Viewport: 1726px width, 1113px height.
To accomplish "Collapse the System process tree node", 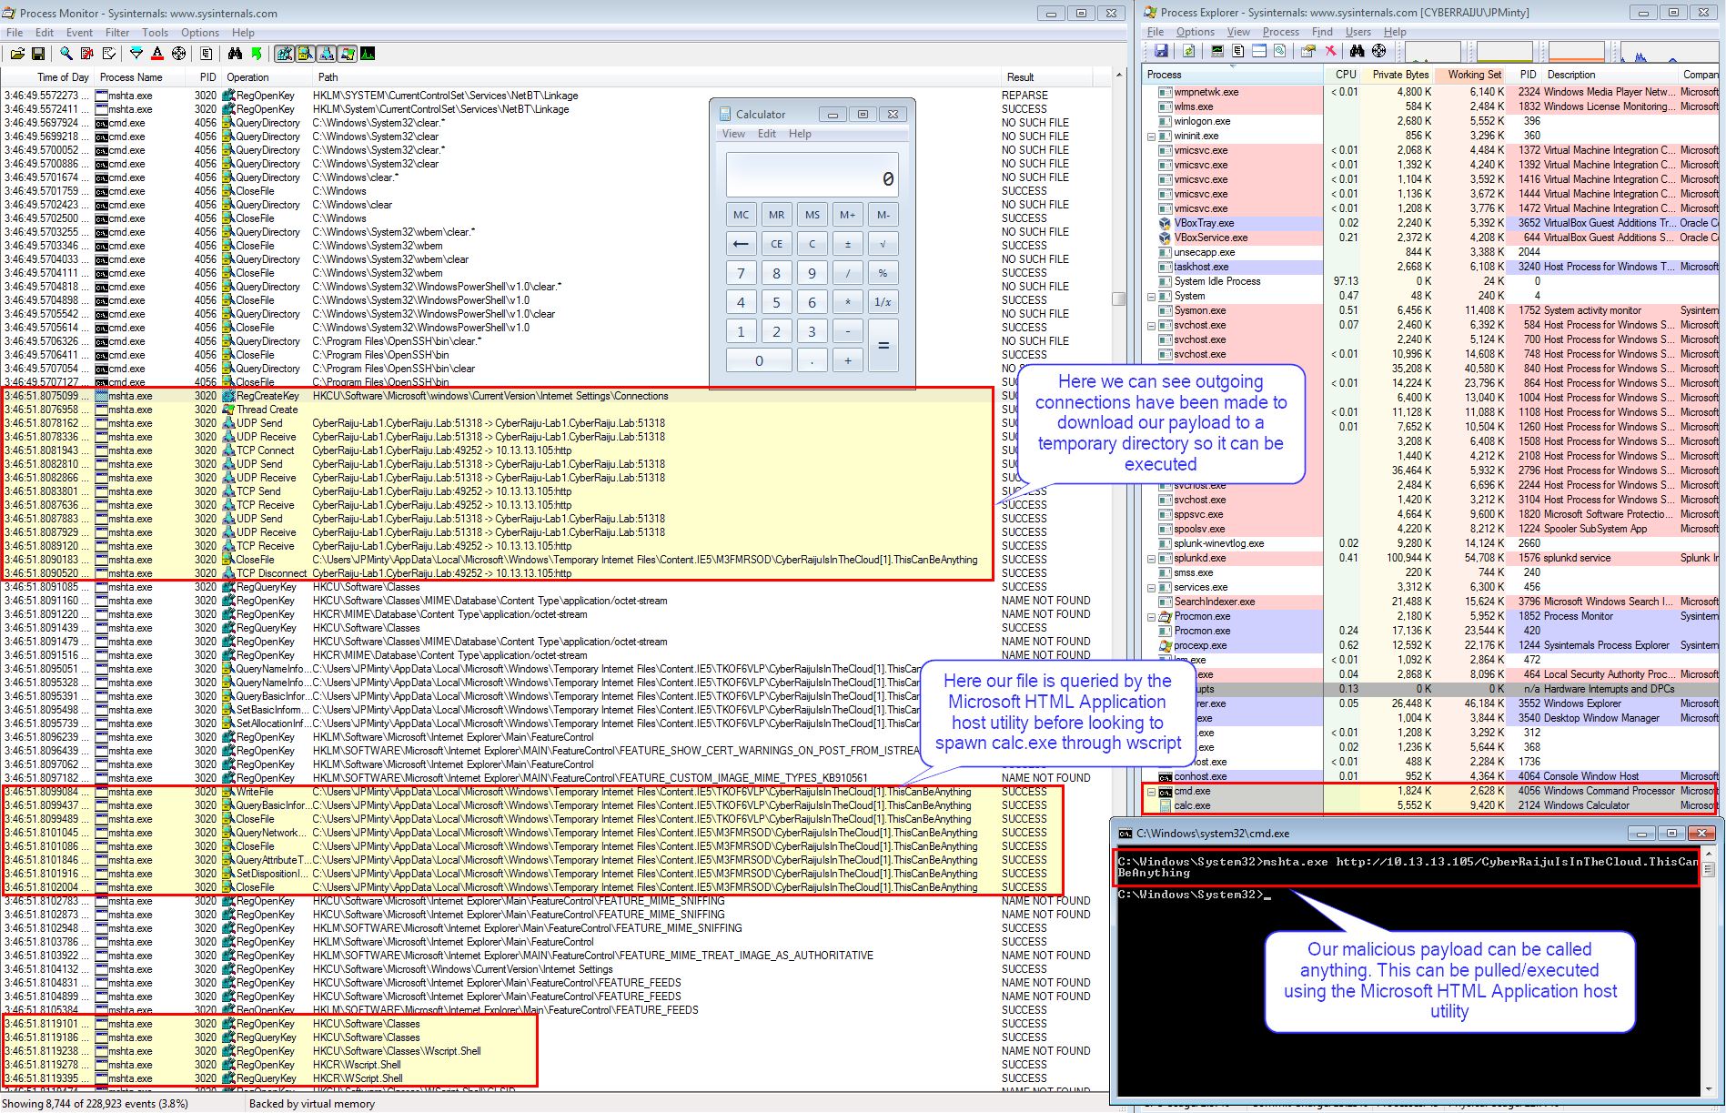I will [x=1151, y=297].
